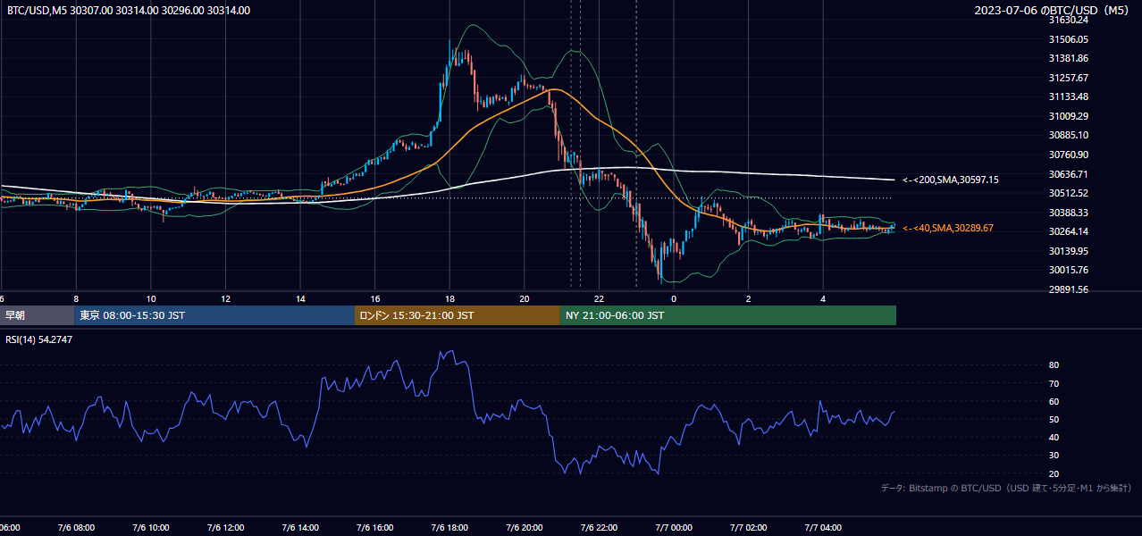This screenshot has width=1142, height=536.
Task: Click the 30139.95 price axis value
Action: pos(1068,251)
